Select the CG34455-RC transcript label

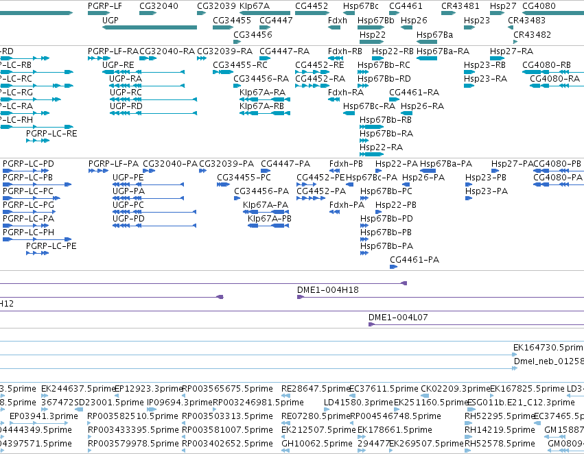(240, 64)
